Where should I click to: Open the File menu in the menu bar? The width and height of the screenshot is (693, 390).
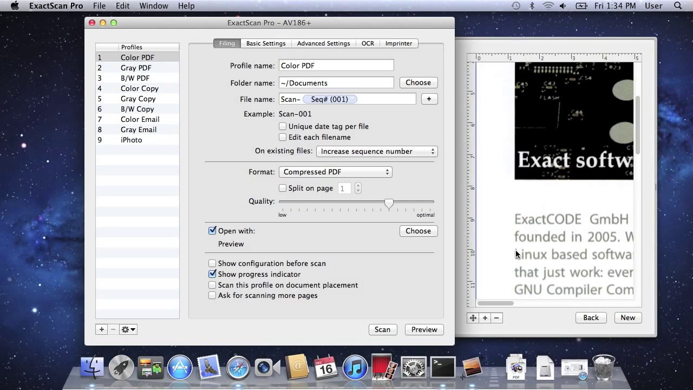click(99, 6)
